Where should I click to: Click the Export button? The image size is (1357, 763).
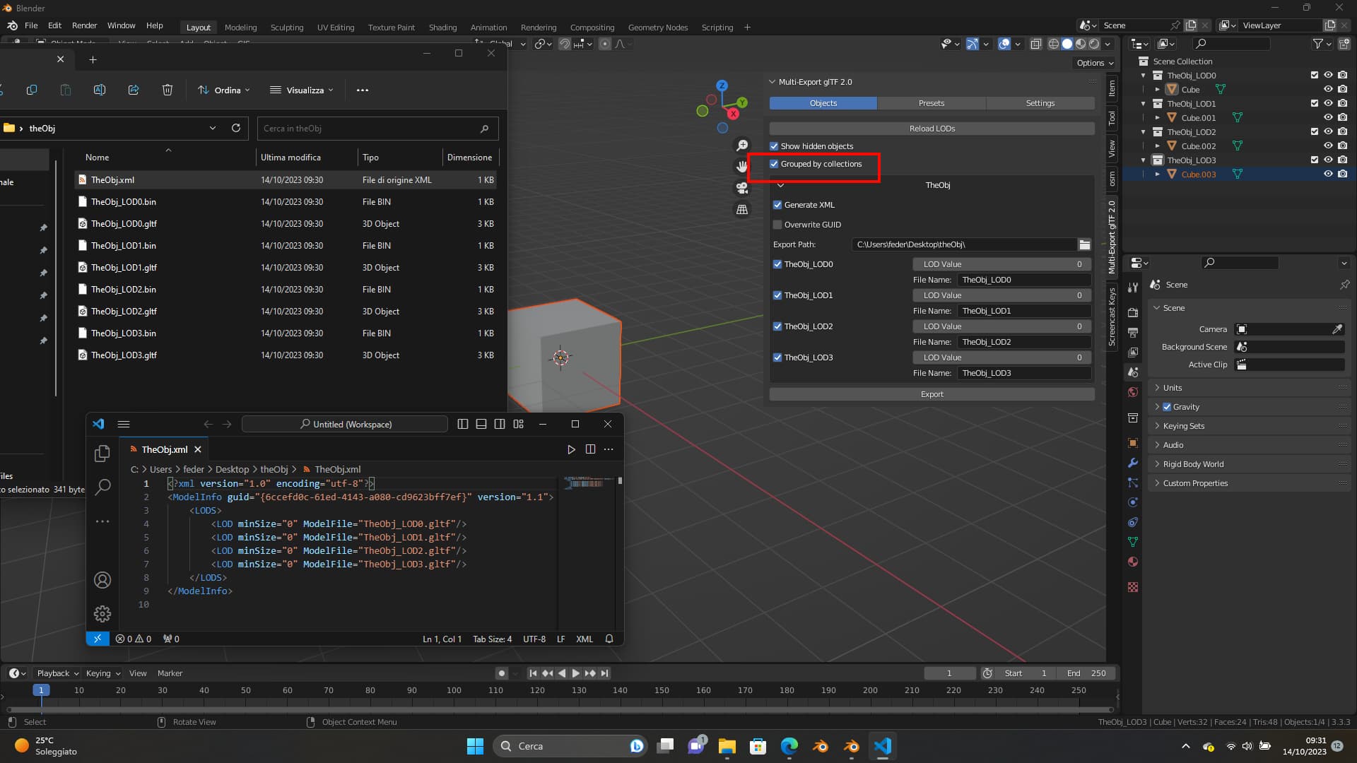click(932, 394)
